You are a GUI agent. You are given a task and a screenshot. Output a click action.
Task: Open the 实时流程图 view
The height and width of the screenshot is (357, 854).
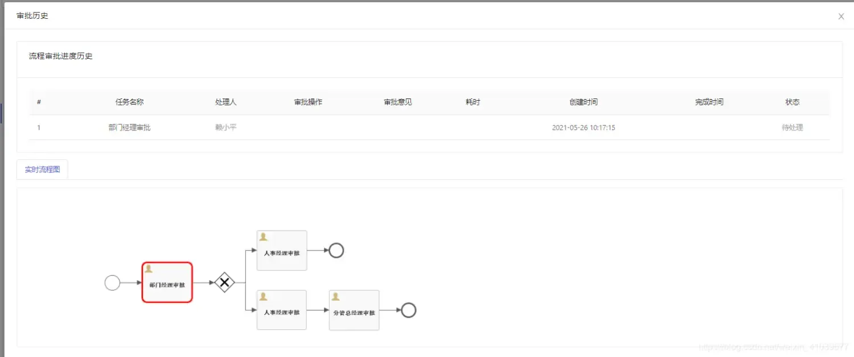pos(42,169)
